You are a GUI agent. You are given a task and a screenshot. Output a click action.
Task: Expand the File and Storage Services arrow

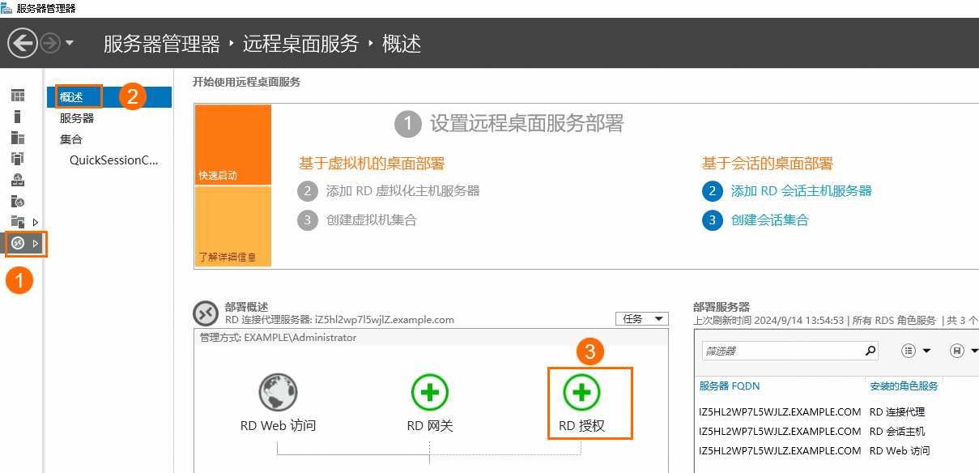35,222
